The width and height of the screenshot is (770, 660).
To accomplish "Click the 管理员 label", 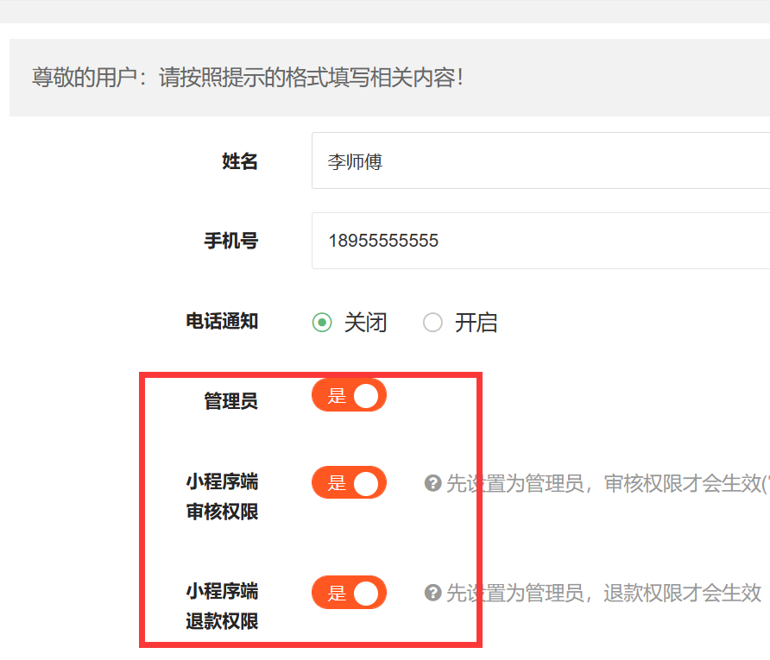I will [230, 401].
